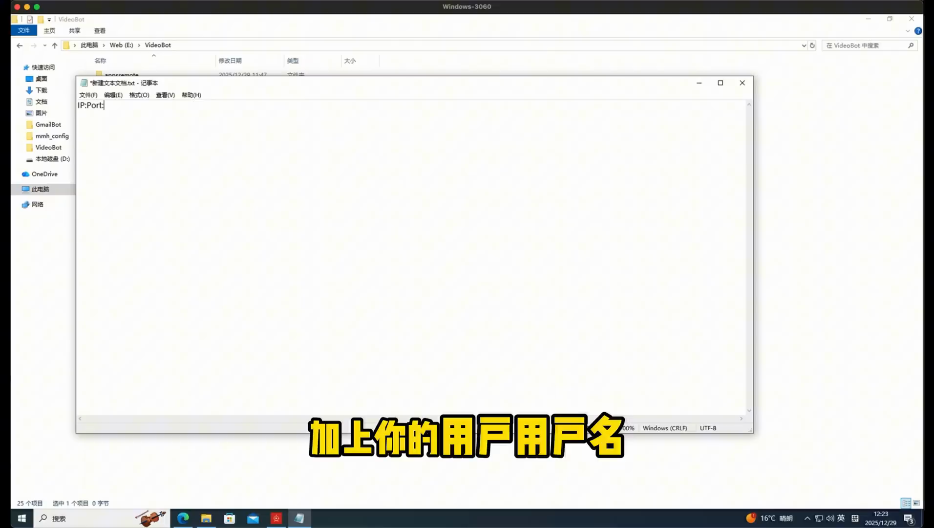Image resolution: width=934 pixels, height=528 pixels.
Task: Expand the address bar history dropdown
Action: point(804,45)
